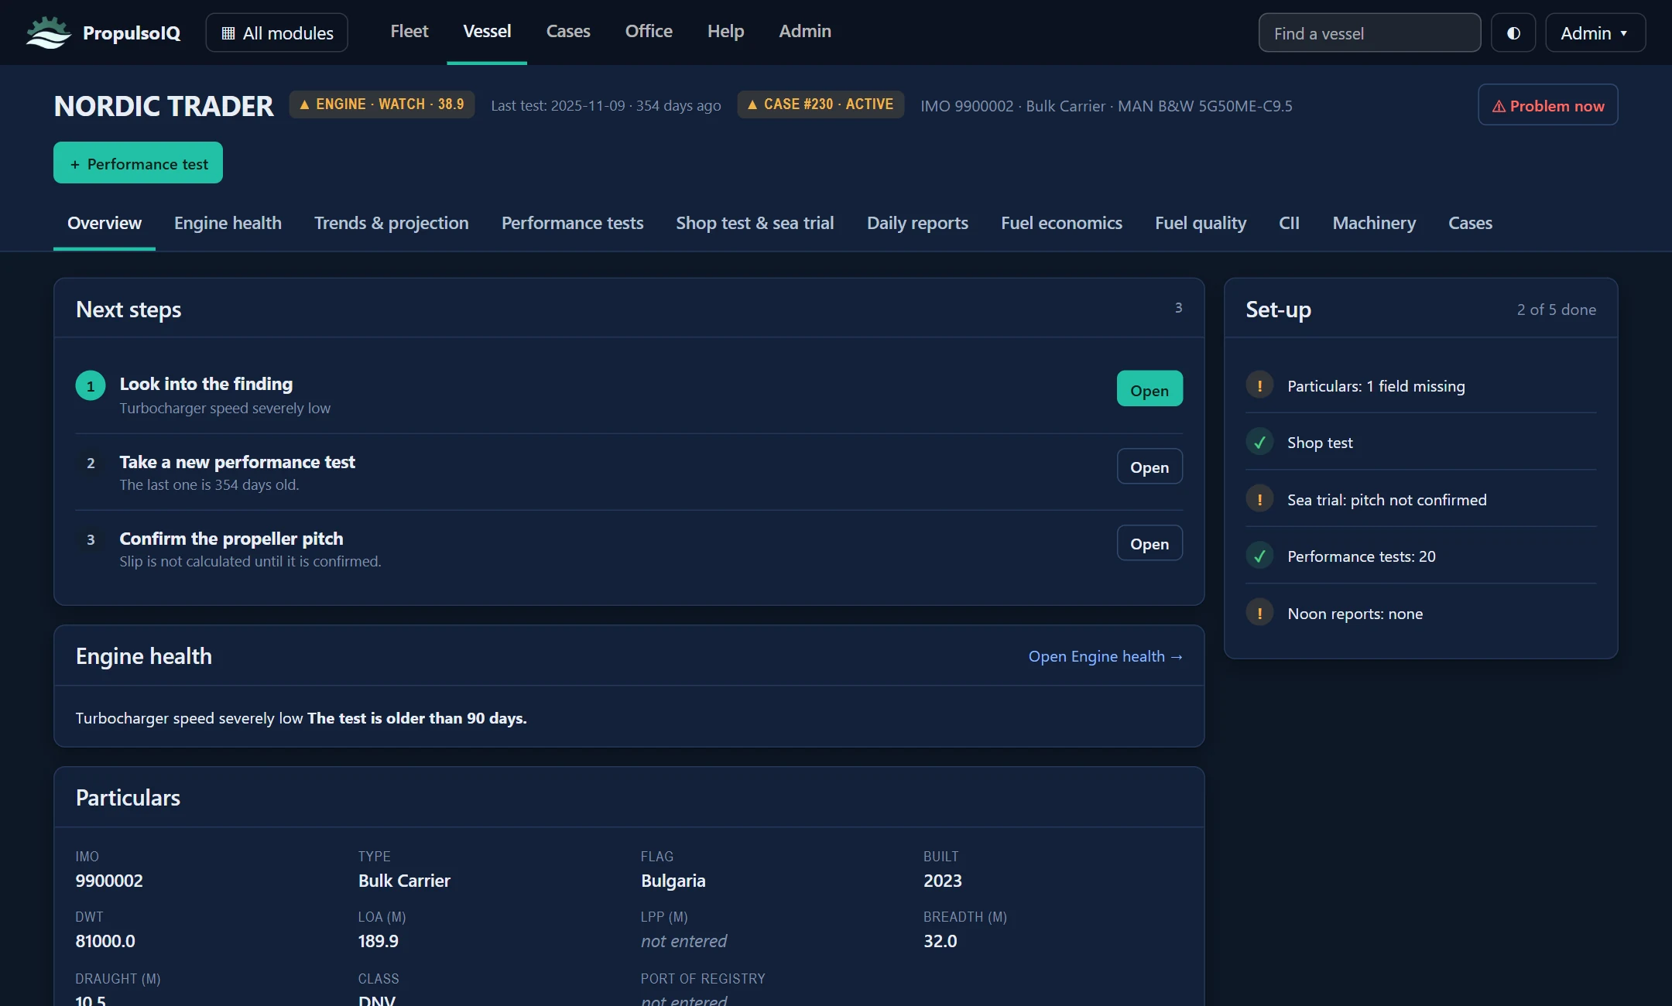The height and width of the screenshot is (1006, 1672).
Task: Click the warning icon beside Particulars field missing
Action: 1259,385
